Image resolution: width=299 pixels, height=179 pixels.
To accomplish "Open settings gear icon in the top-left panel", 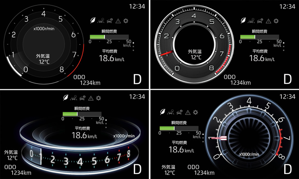I will (126, 20).
